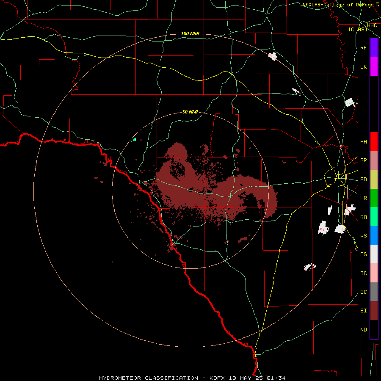Image resolution: width=381 pixels, height=381 pixels.
Task: Click the UK magenta legend swatch
Action: click(x=374, y=66)
